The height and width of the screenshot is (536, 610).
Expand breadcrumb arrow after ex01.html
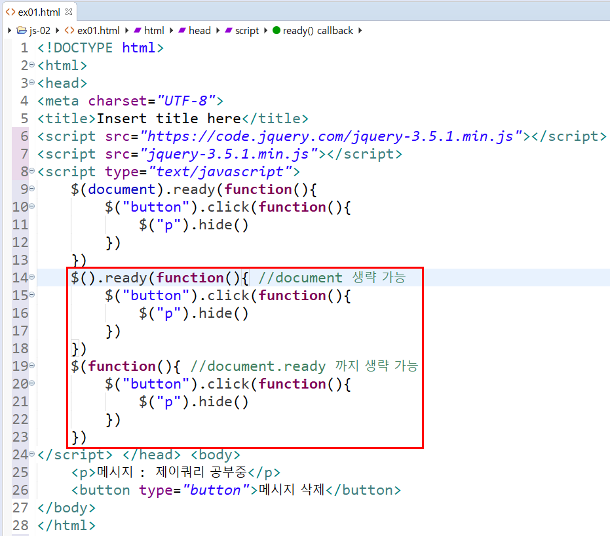[x=126, y=30]
